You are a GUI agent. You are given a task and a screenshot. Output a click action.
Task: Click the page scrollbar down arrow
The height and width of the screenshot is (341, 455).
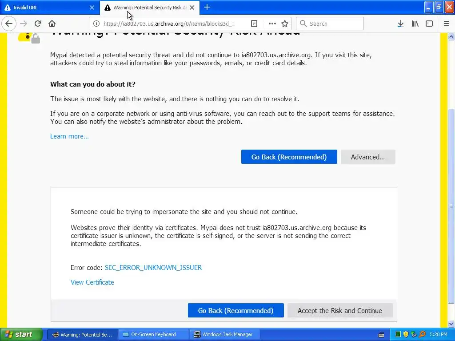pos(451,324)
